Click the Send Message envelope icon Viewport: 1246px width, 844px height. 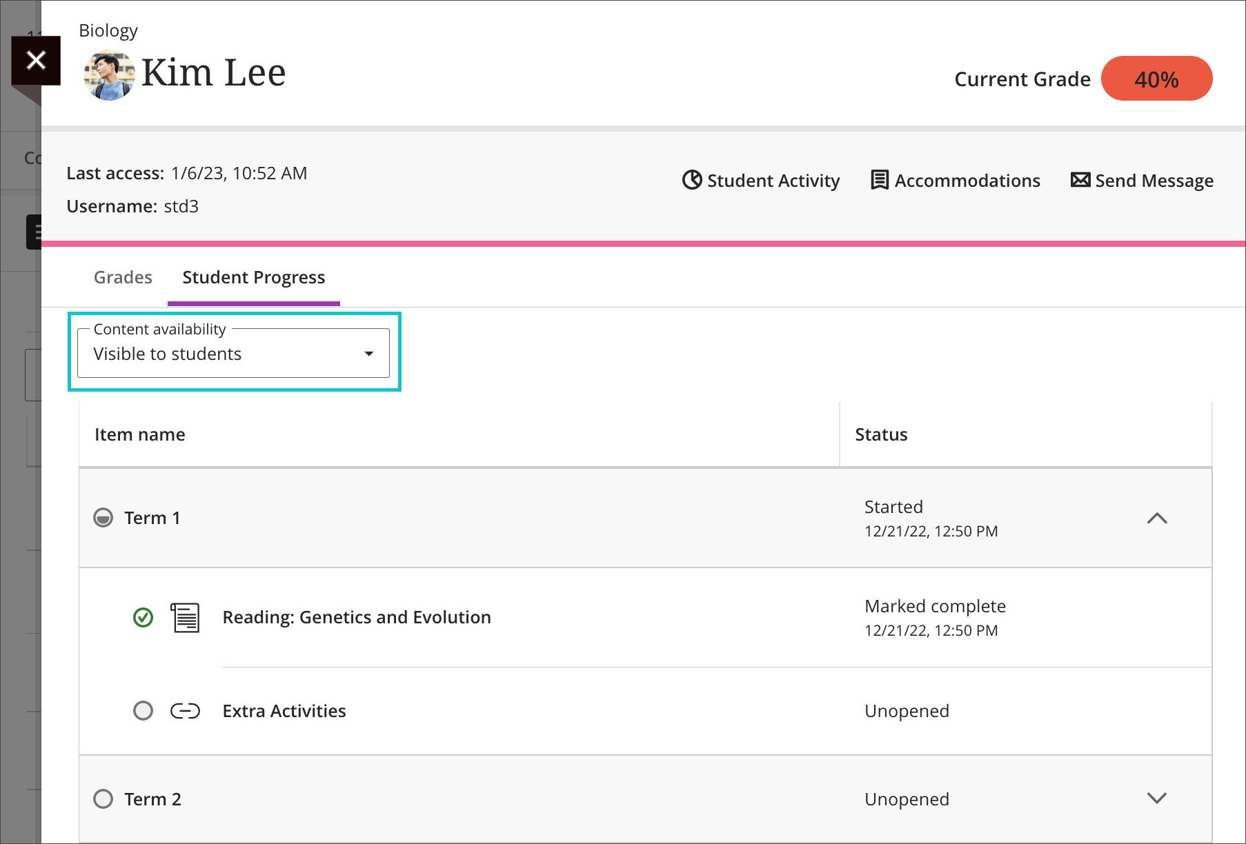(x=1080, y=180)
